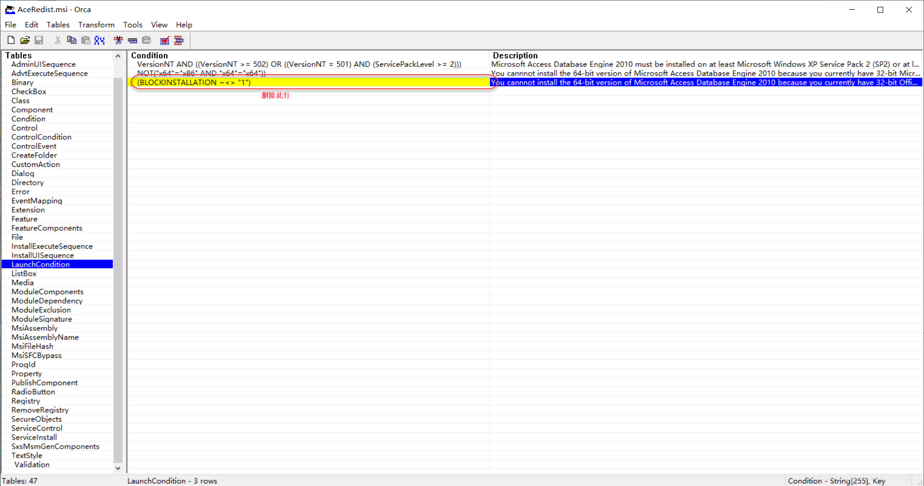The height and width of the screenshot is (486, 924).
Task: Select the ServiceInstall table
Action: coord(34,437)
